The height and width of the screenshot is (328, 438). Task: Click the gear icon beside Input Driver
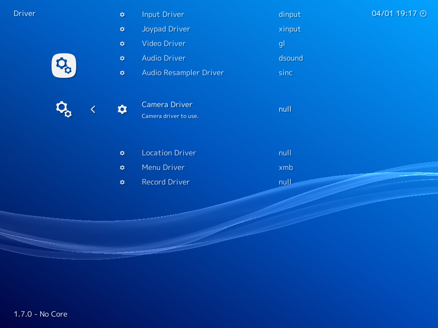coord(122,14)
